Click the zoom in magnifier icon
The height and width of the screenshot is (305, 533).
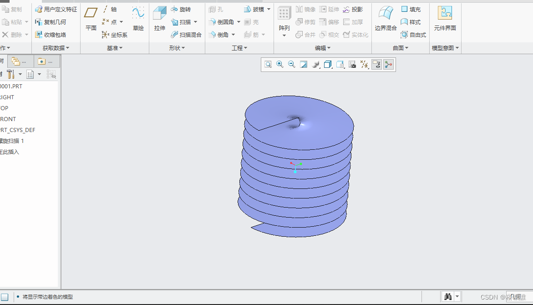pyautogui.click(x=280, y=65)
